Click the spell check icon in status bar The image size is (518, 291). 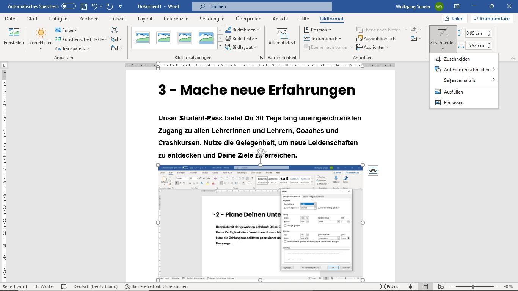coord(64,286)
